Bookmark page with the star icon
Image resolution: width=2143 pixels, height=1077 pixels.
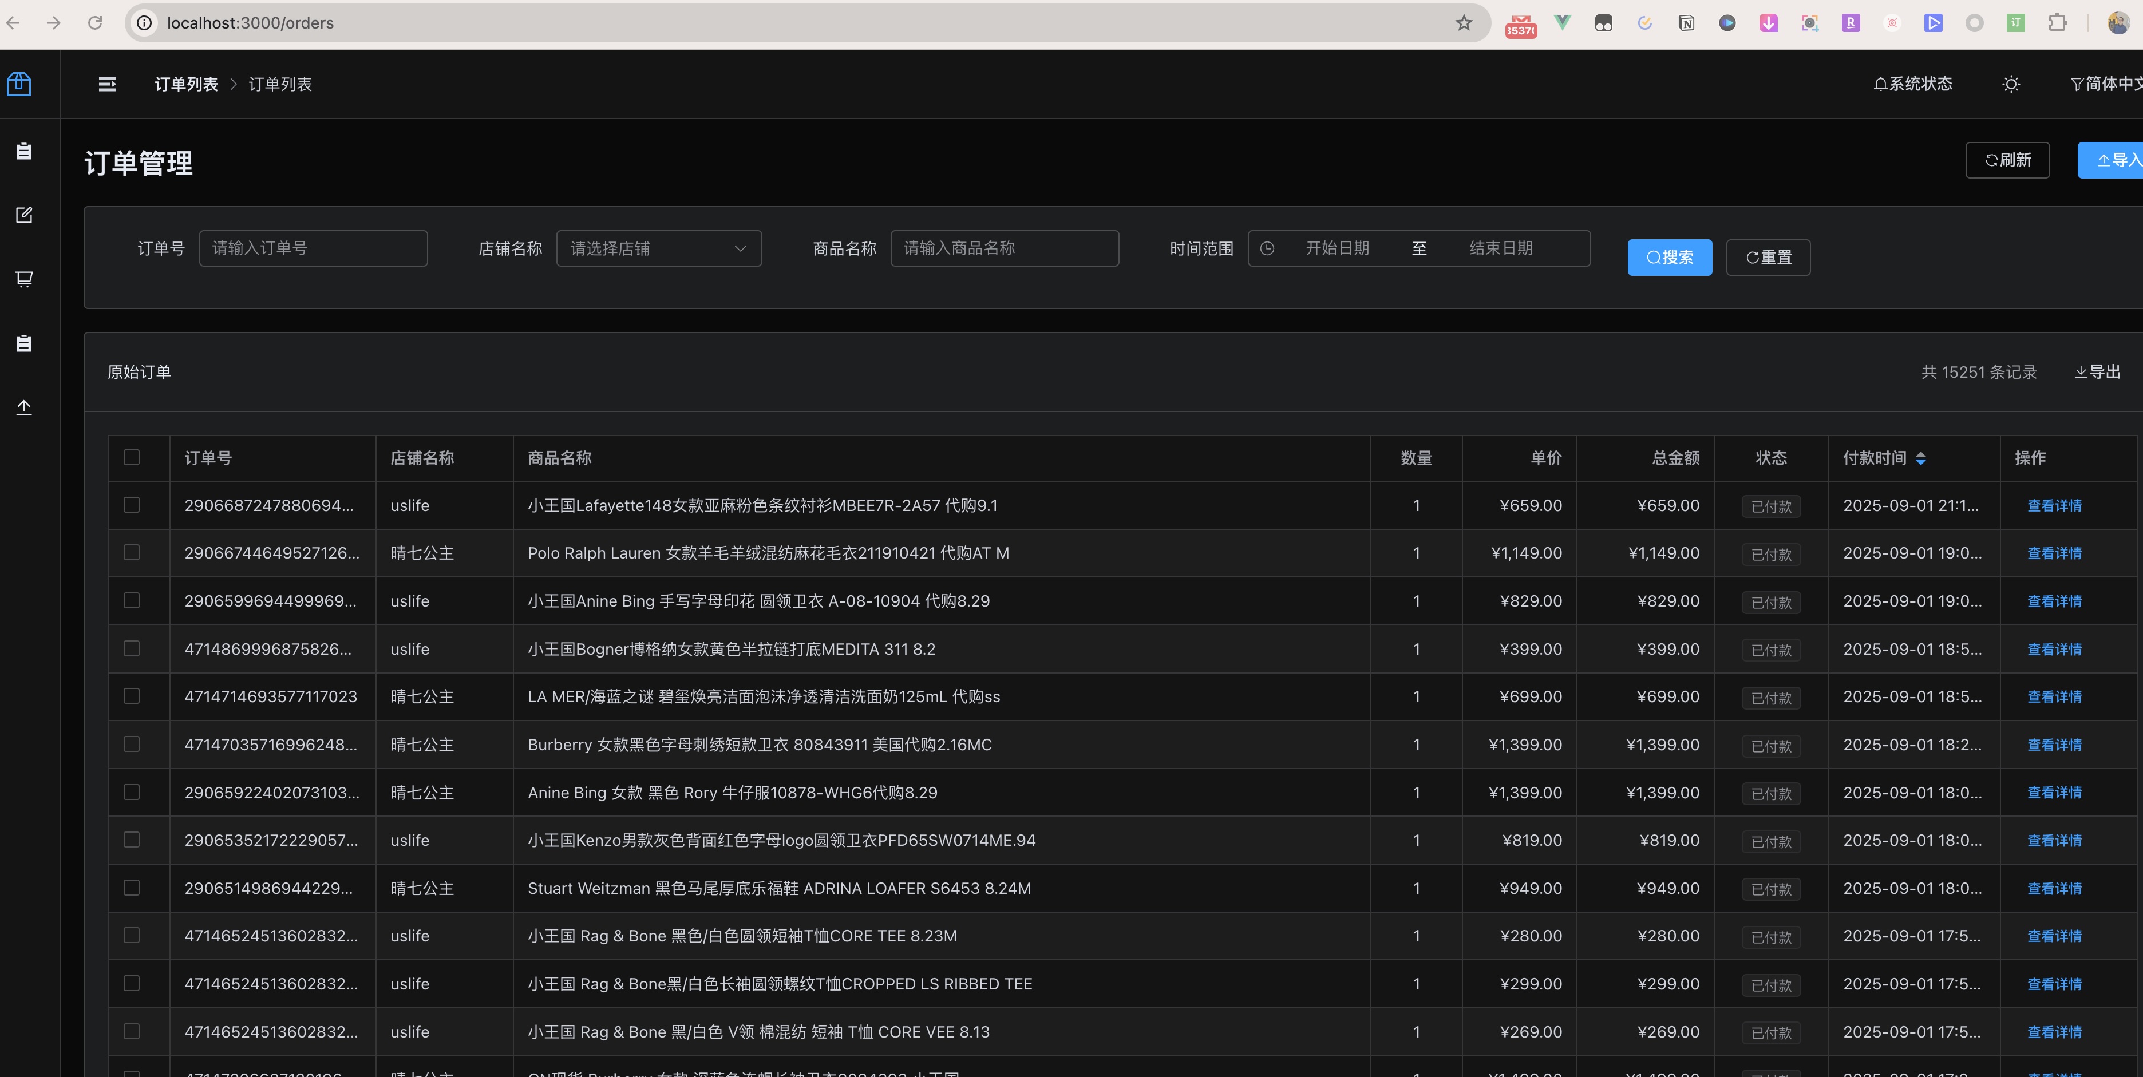pyautogui.click(x=1464, y=23)
